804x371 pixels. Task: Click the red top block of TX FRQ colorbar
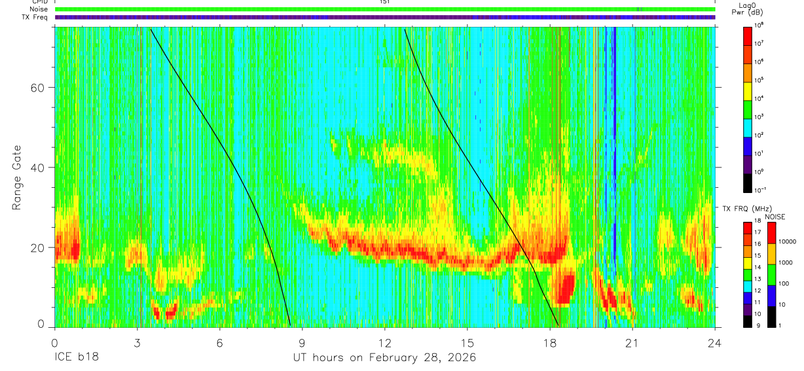click(748, 228)
